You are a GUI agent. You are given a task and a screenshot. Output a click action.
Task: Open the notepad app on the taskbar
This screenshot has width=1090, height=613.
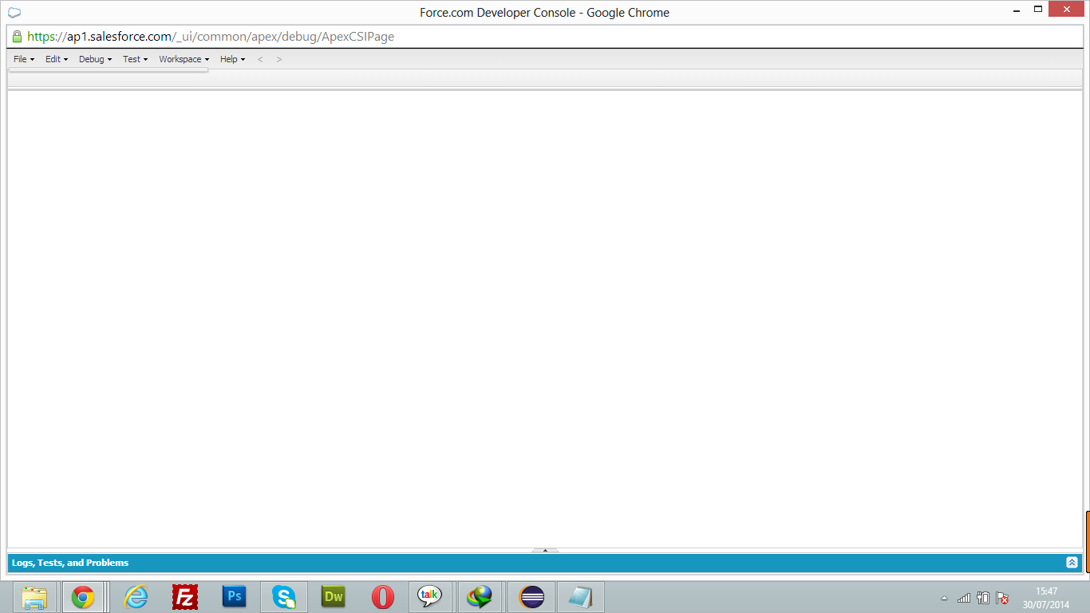tap(581, 597)
